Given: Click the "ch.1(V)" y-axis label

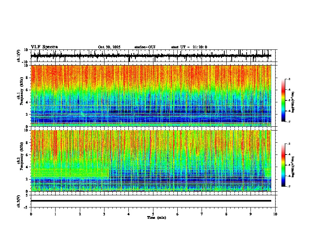Looking at the screenshot, I should click(x=19, y=56).
